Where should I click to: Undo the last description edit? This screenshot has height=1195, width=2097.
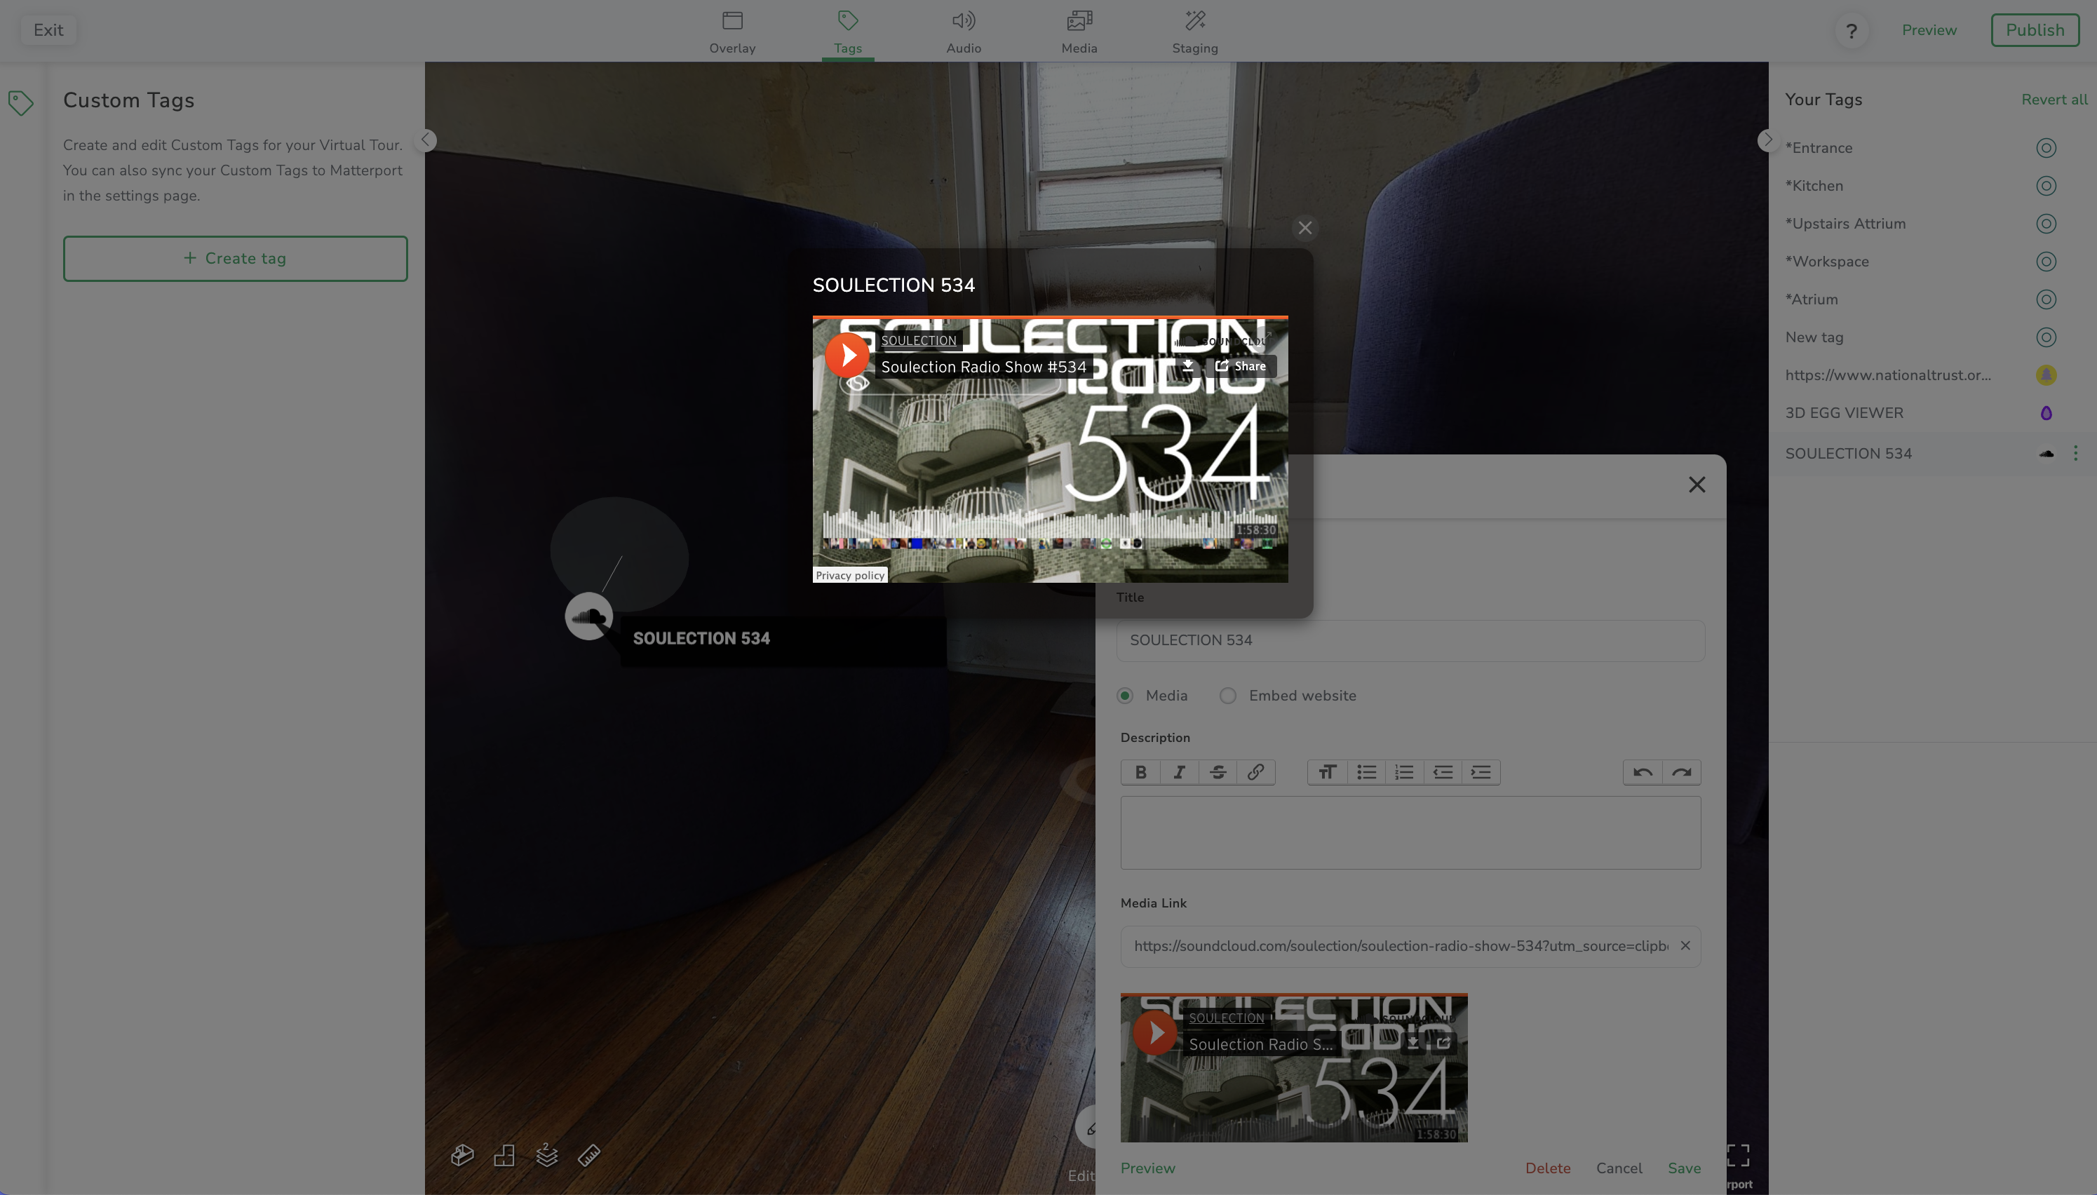click(1643, 771)
